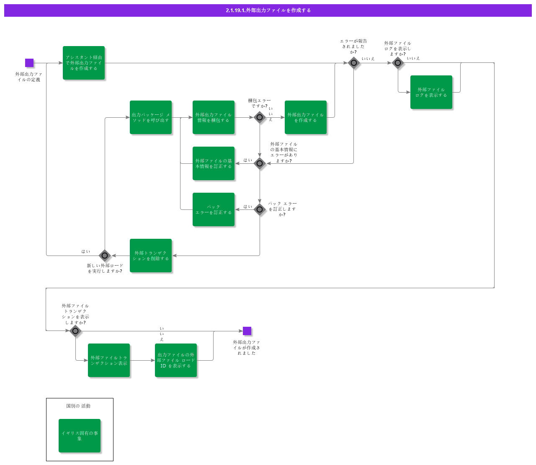Select the gateway 梱包エラーですか?
536x465 pixels.
tap(260, 117)
